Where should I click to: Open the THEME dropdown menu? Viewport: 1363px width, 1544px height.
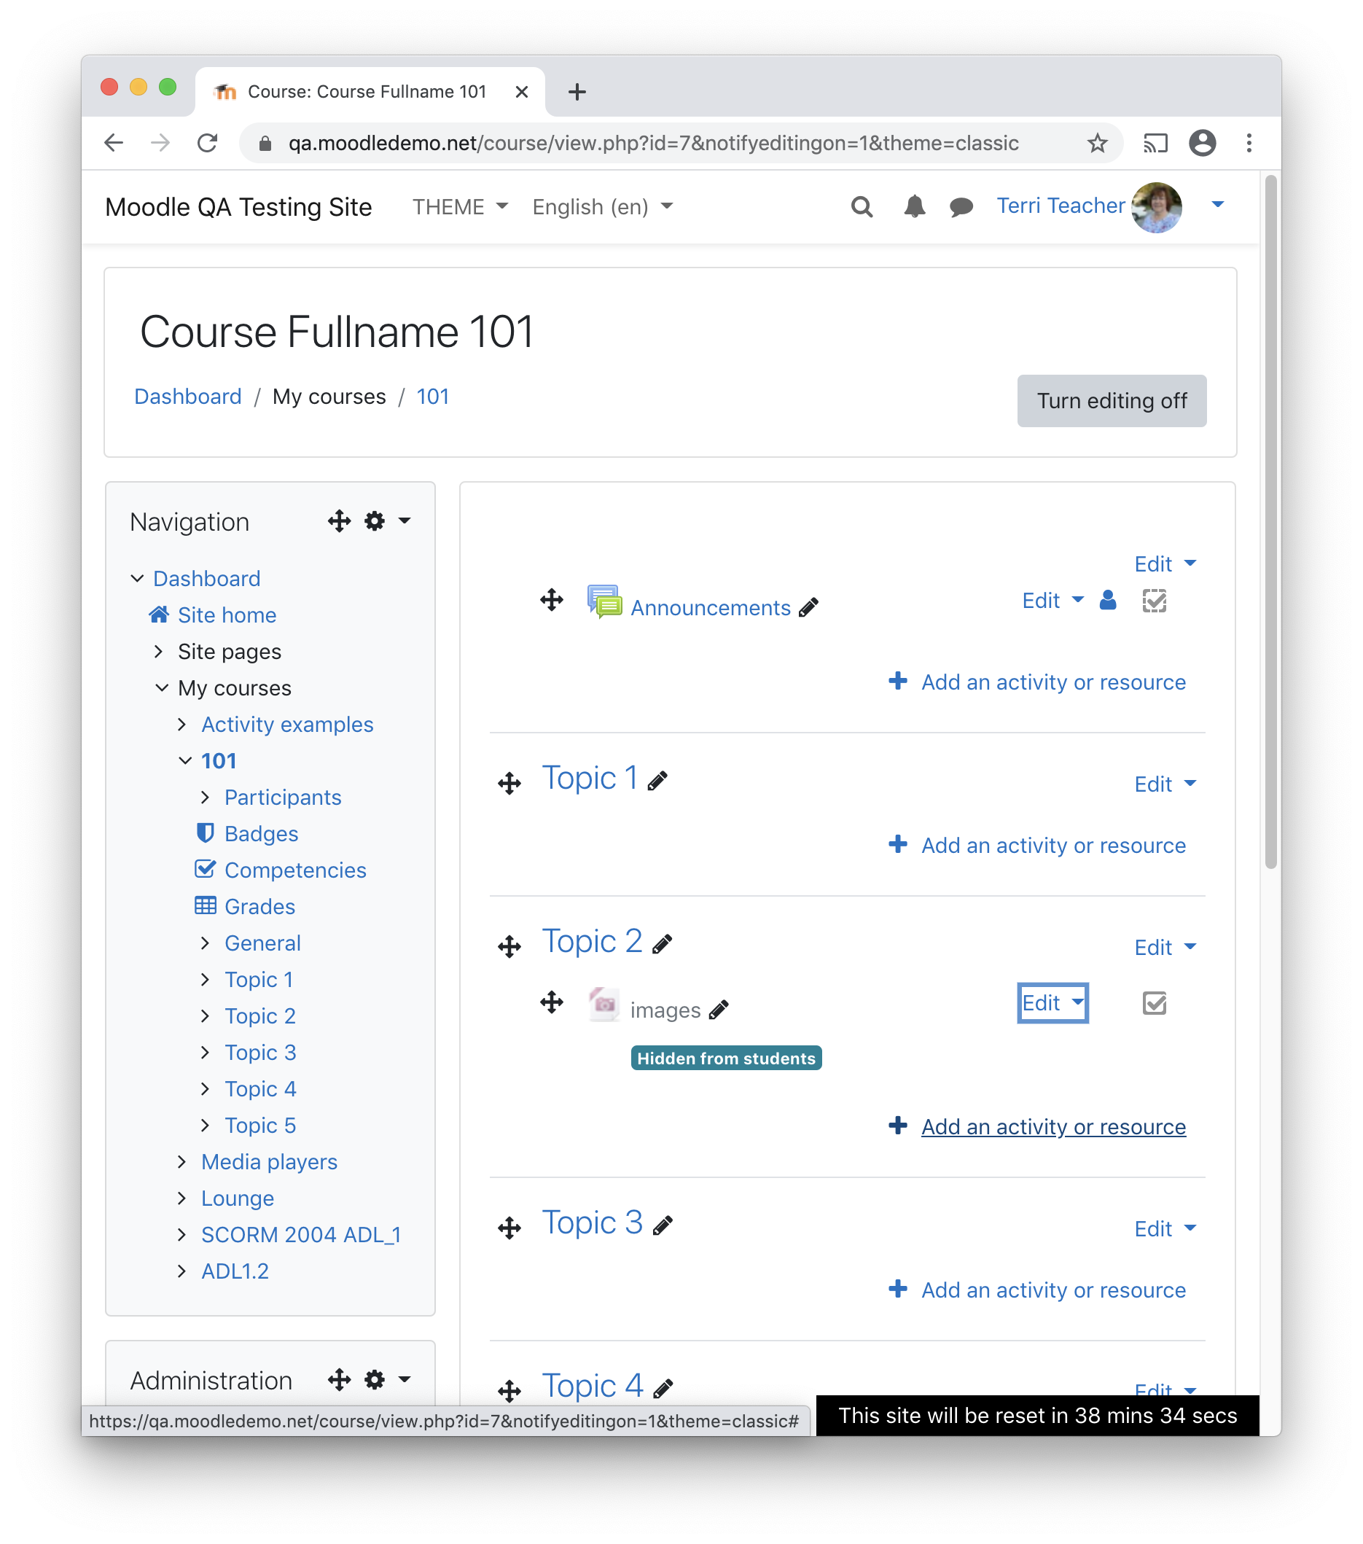click(460, 206)
